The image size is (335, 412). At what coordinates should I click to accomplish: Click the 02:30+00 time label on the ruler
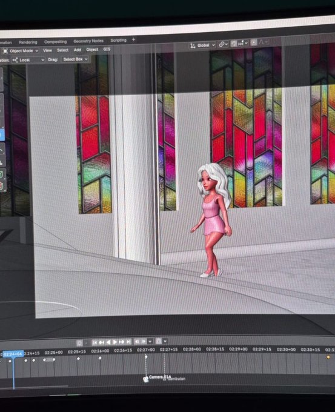click(x=286, y=350)
